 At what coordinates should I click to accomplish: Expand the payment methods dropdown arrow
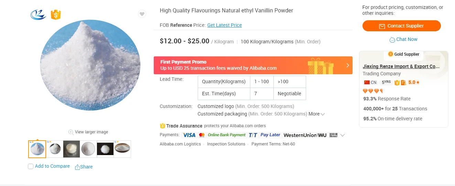(343, 135)
